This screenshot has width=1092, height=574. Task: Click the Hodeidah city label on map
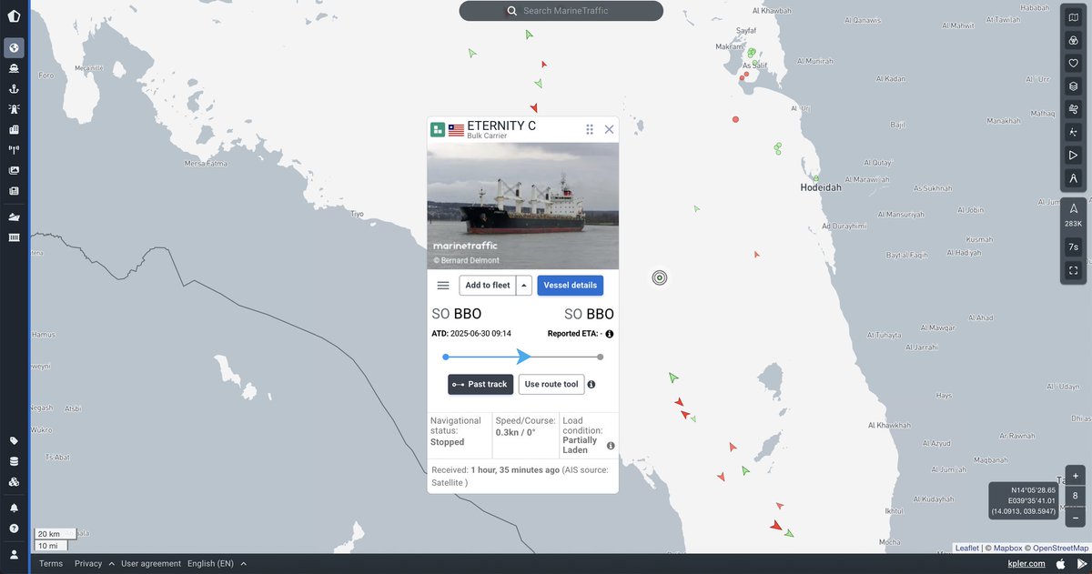click(820, 187)
